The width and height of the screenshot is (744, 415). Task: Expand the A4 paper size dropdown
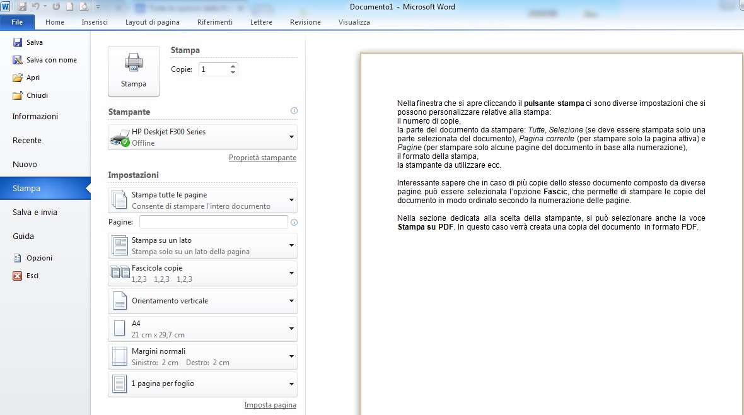coord(202,329)
